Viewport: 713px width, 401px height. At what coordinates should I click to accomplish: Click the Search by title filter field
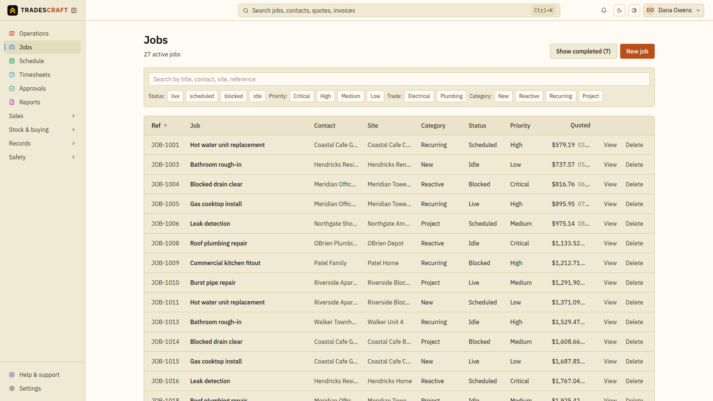coord(399,79)
